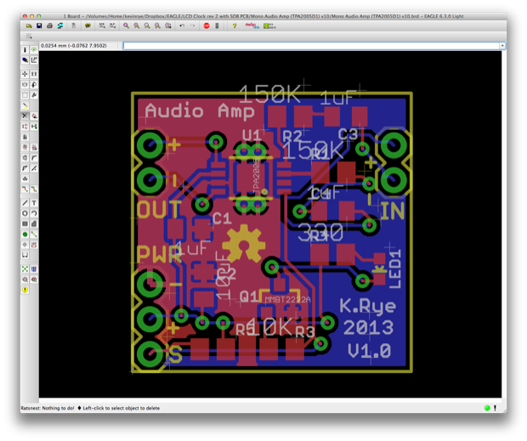The image size is (527, 441).
Task: Open the Errors yellow exclamation tool
Action: click(25, 290)
